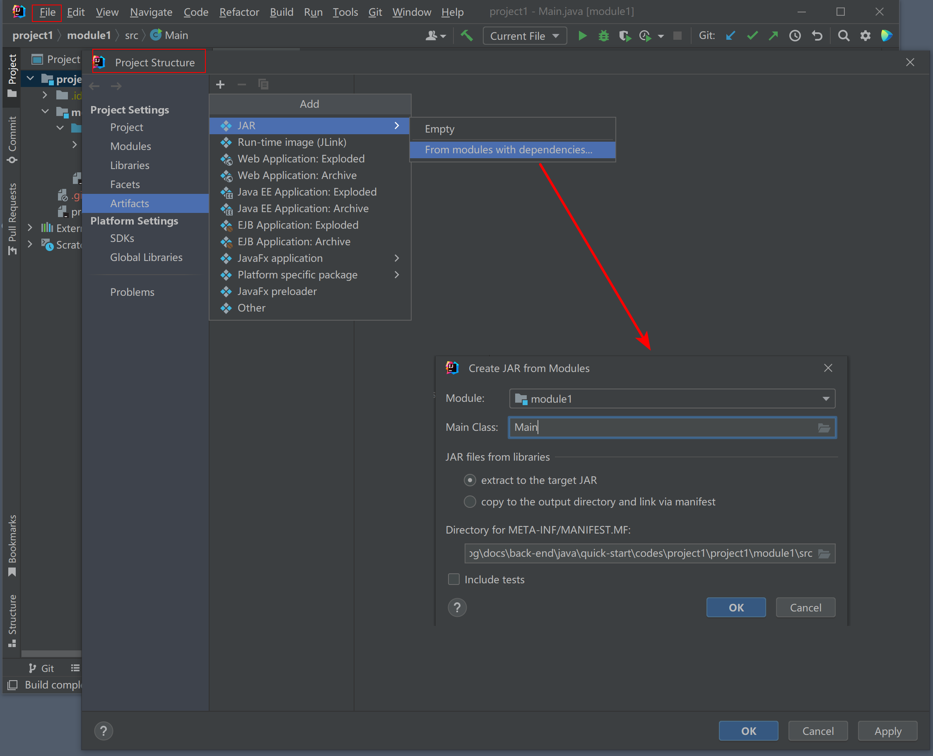Click help question mark in Project Structure

pyautogui.click(x=104, y=731)
